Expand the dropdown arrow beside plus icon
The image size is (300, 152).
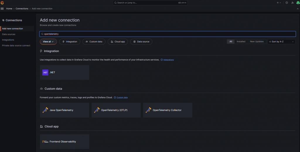pyautogui.click(x=280, y=3)
